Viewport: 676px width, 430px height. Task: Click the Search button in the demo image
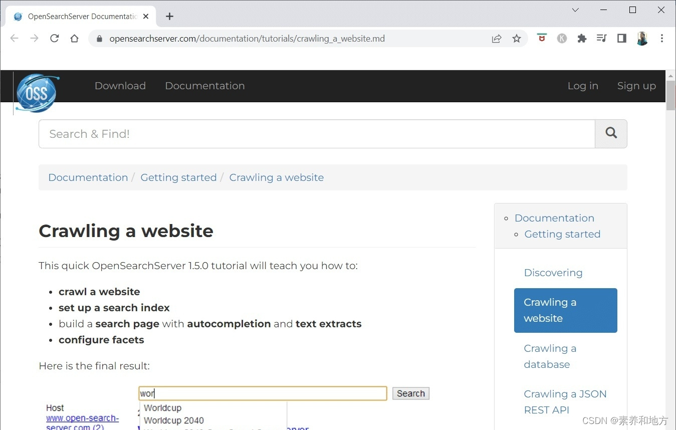pos(411,393)
